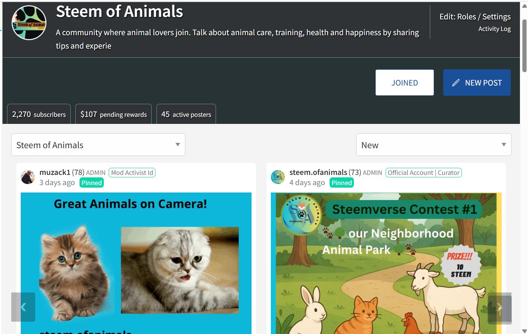The image size is (528, 334).
Task: Open the New sort order dropdown
Action: coord(434,145)
